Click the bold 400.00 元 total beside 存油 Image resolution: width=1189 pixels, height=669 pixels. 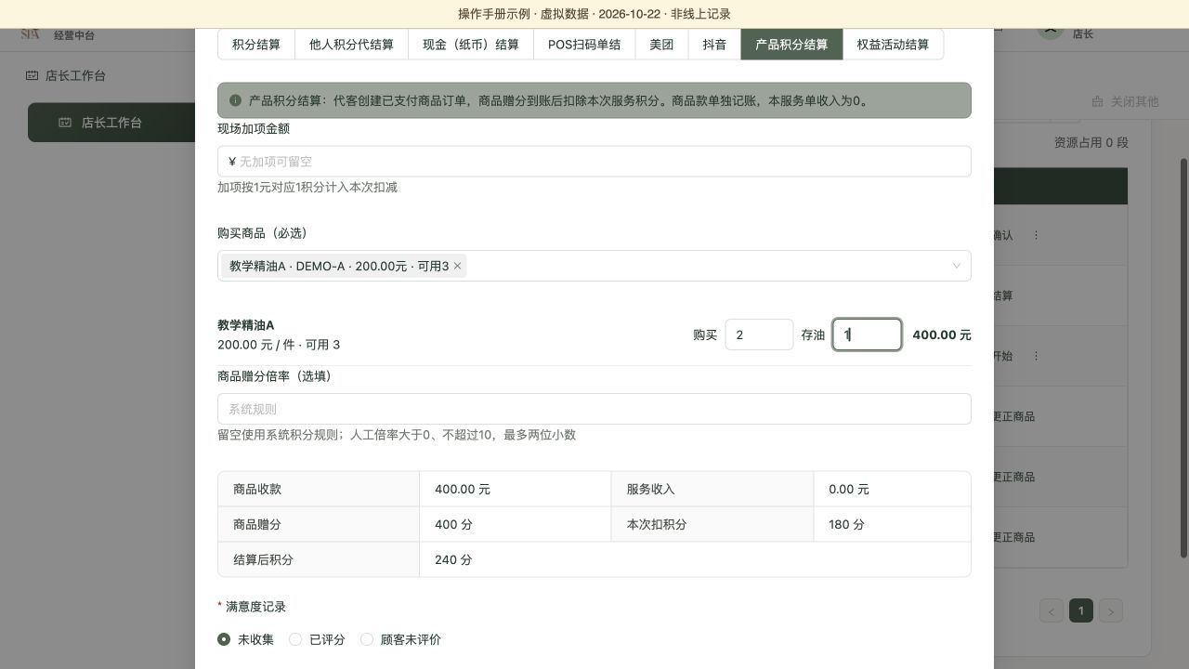pyautogui.click(x=942, y=334)
